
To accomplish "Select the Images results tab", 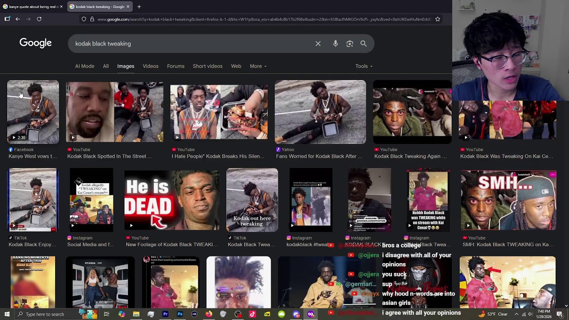I will click(x=126, y=66).
